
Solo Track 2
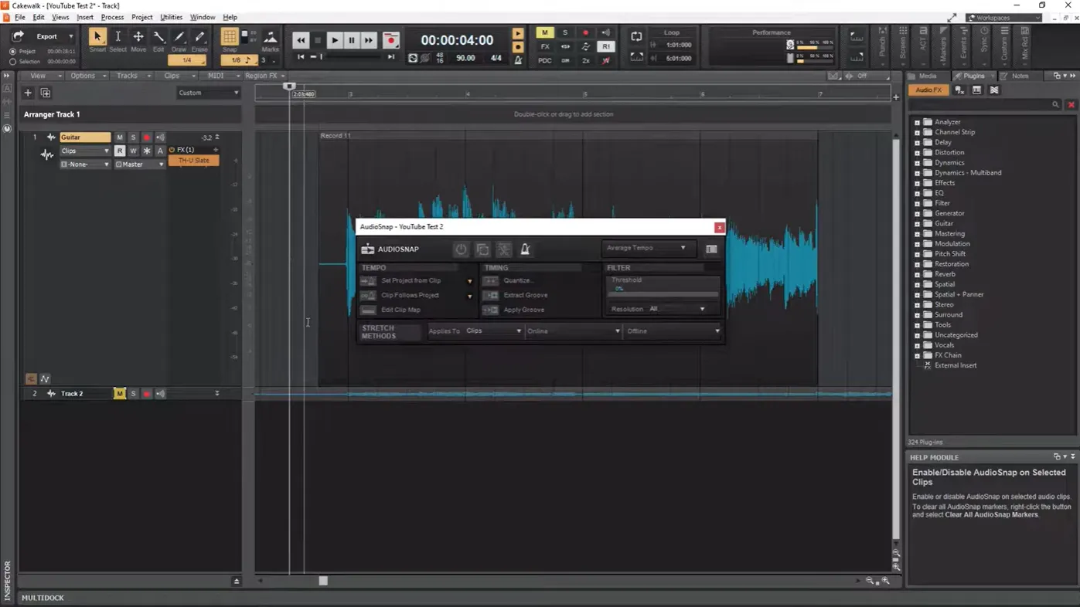[x=133, y=394]
